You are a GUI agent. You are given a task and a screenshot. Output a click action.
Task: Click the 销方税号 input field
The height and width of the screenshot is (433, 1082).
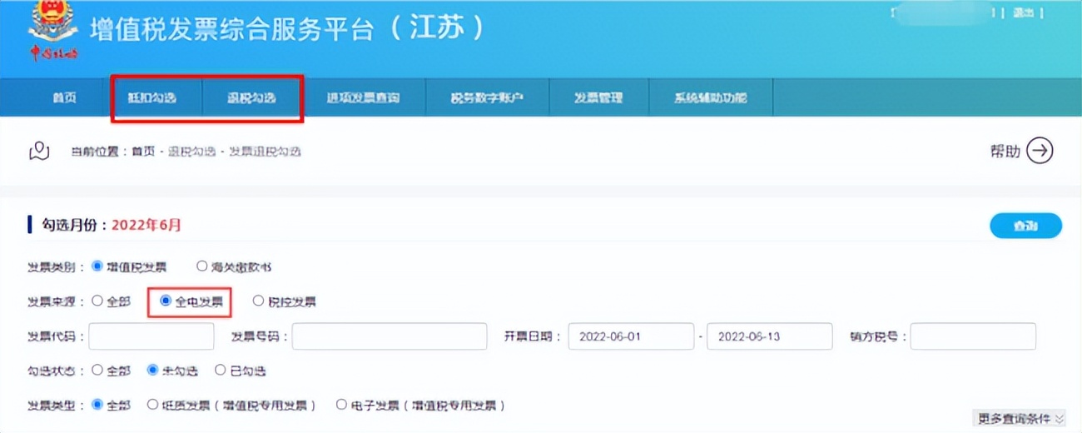973,336
